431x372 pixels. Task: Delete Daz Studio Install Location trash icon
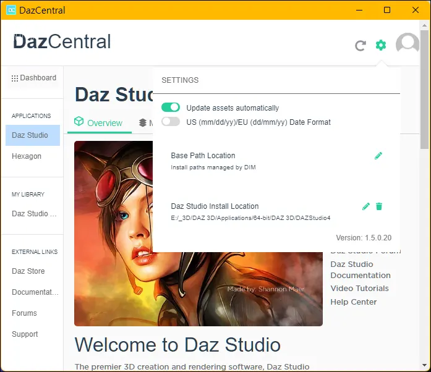[x=379, y=206]
